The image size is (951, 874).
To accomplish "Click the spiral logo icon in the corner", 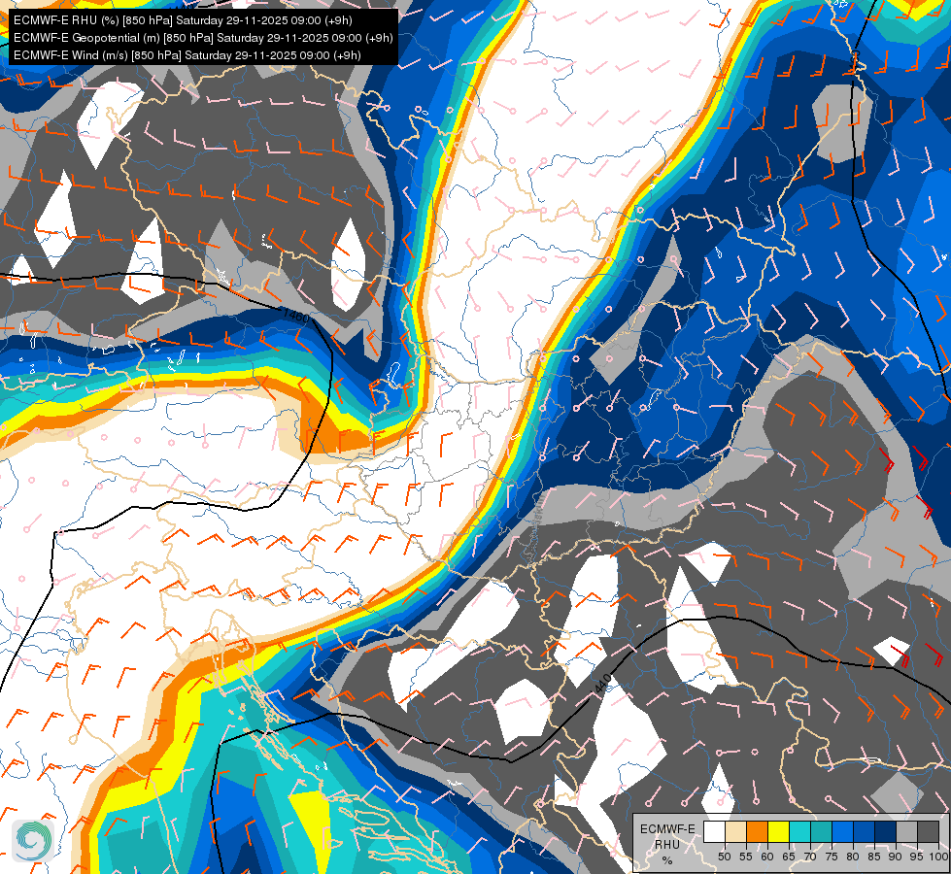I will pyautogui.click(x=33, y=840).
